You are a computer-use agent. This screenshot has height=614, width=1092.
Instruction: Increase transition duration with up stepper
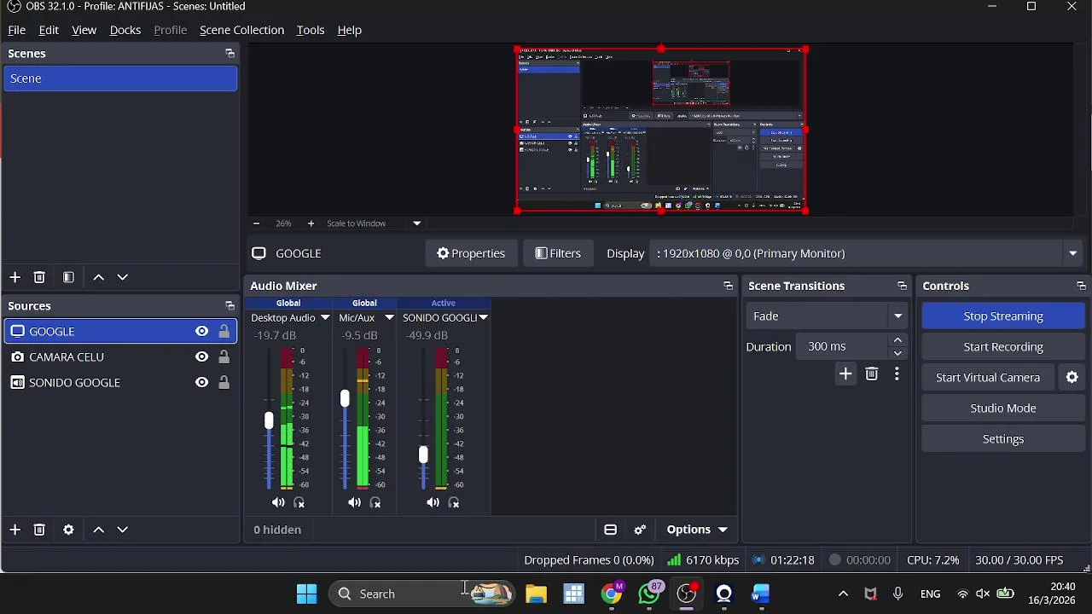point(897,341)
